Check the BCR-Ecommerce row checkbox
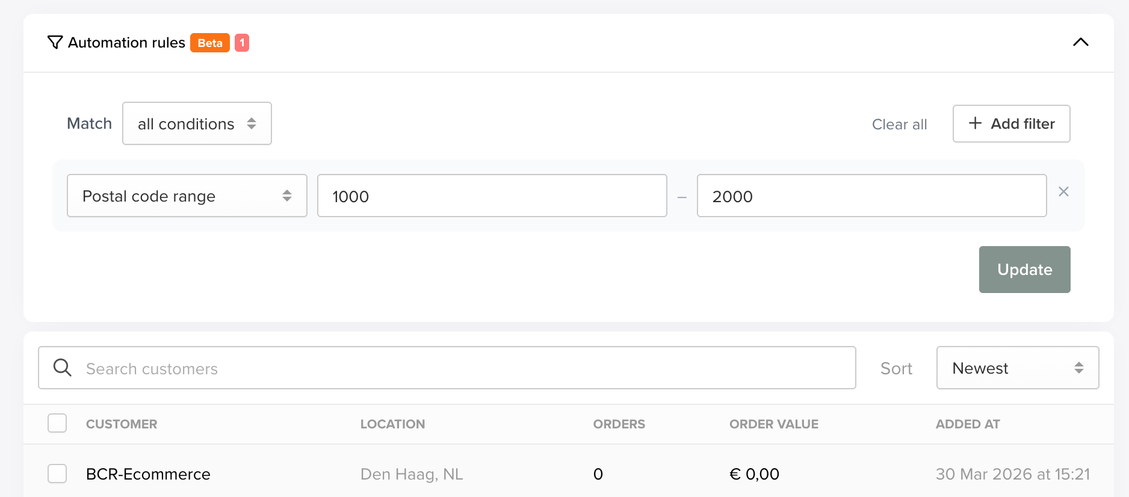This screenshot has height=497, width=1129. click(x=57, y=474)
